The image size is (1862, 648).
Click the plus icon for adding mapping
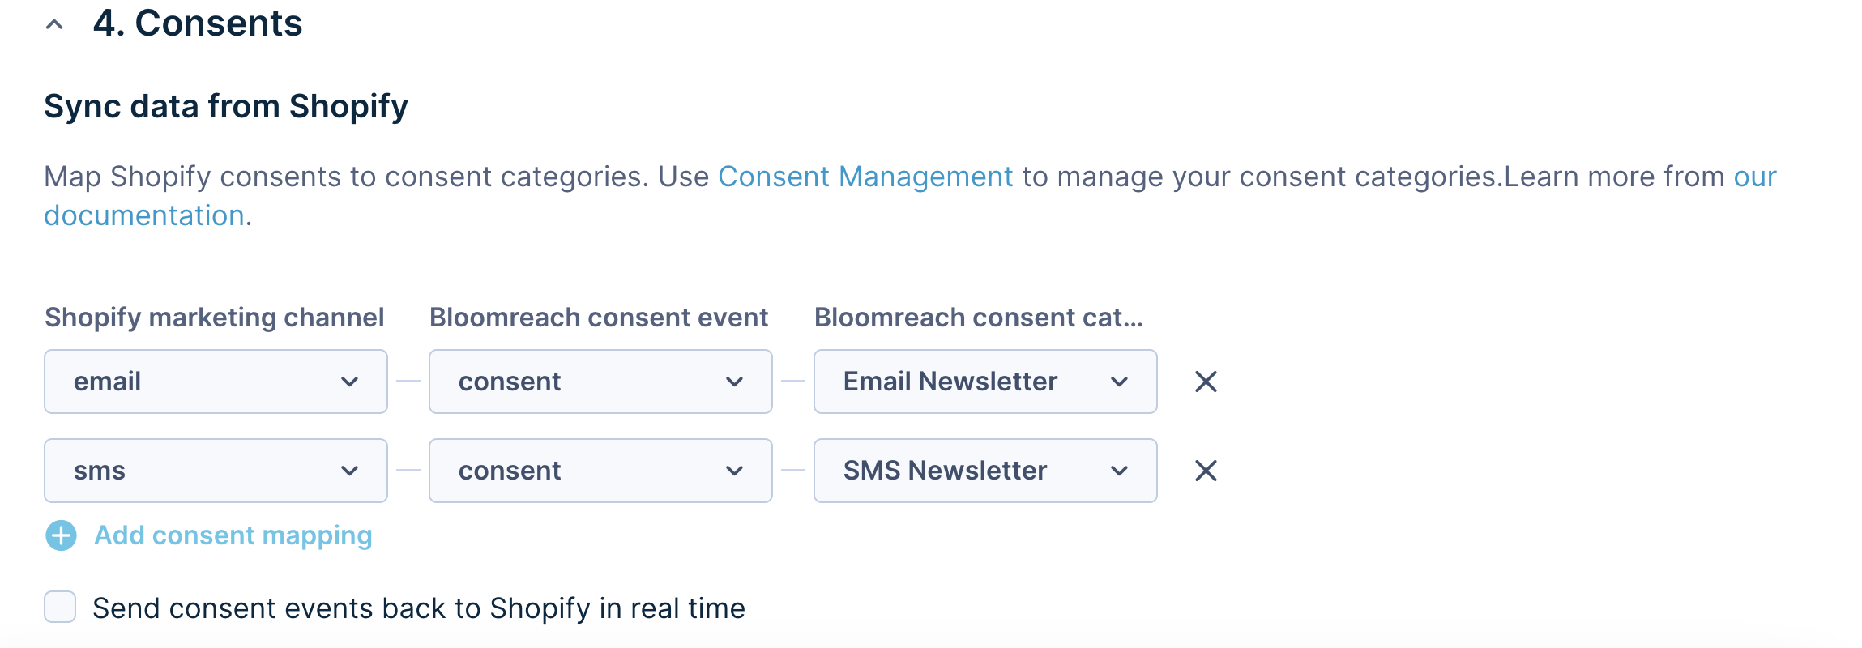[61, 535]
